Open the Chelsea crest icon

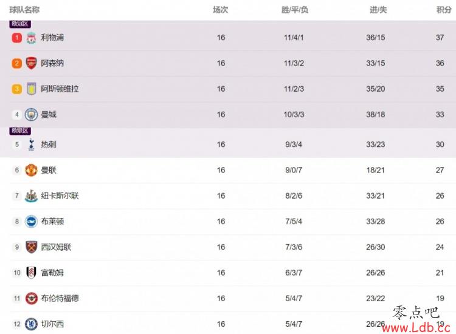(31, 324)
